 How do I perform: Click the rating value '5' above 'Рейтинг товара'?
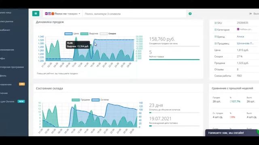[x=150, y=52]
